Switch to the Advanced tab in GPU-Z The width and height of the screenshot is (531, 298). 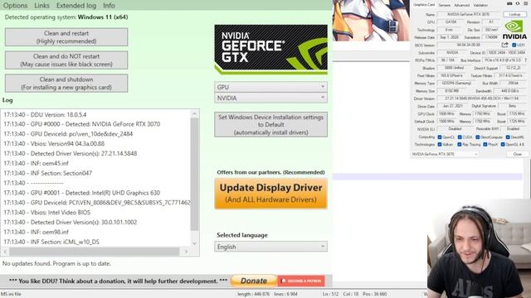[x=461, y=5]
